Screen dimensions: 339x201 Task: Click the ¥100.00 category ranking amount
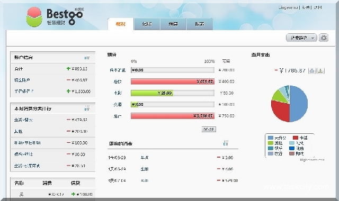(x=79, y=143)
